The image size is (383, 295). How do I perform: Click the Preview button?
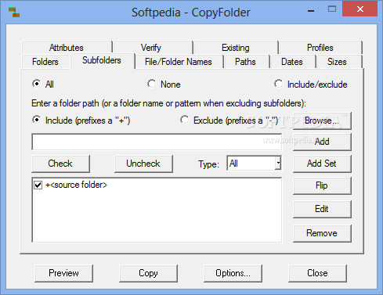(x=63, y=273)
